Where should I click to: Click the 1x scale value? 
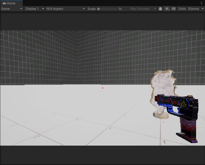pos(120,9)
